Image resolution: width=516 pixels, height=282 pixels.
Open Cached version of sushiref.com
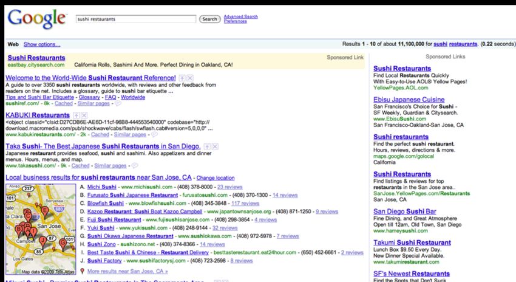click(x=64, y=103)
